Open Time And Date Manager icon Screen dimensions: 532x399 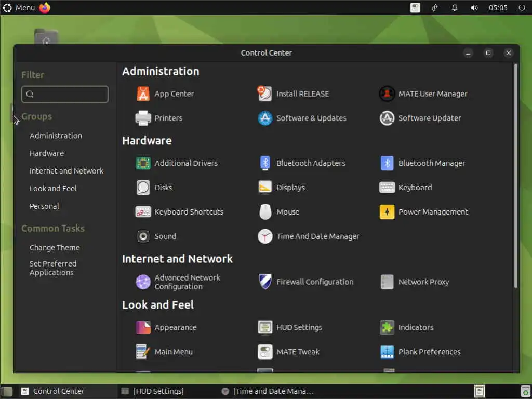coord(264,236)
